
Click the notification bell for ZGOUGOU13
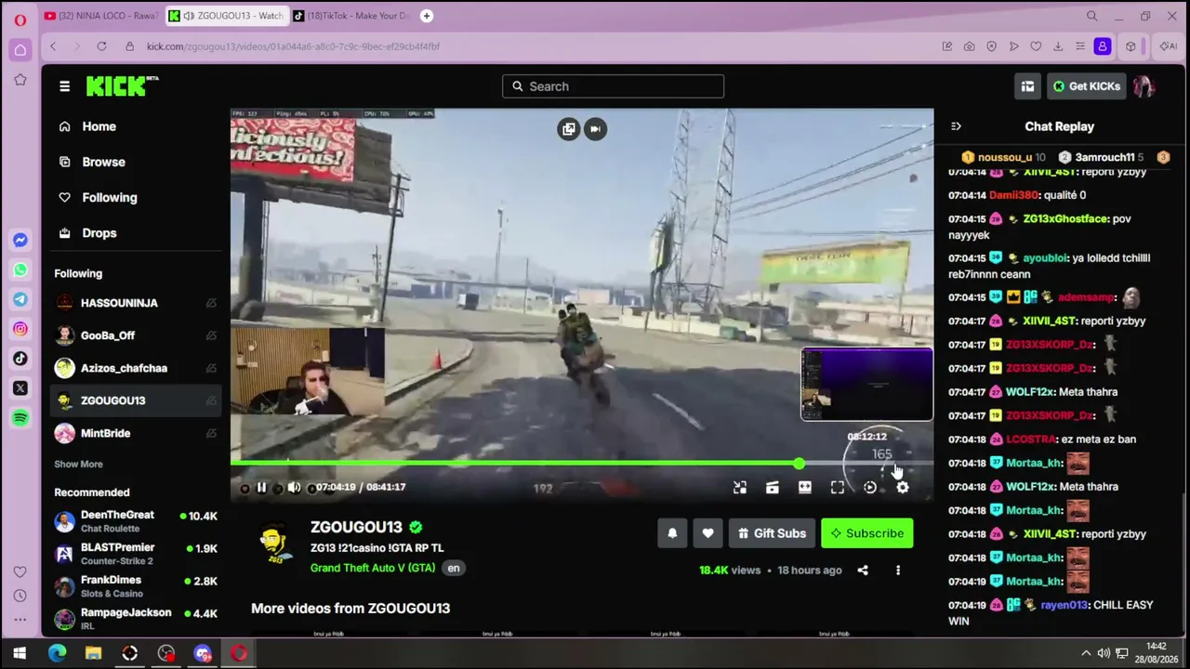(x=672, y=533)
